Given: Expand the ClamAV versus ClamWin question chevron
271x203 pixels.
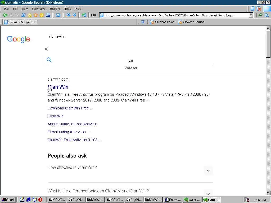Looking at the screenshot, I should tap(208, 193).
